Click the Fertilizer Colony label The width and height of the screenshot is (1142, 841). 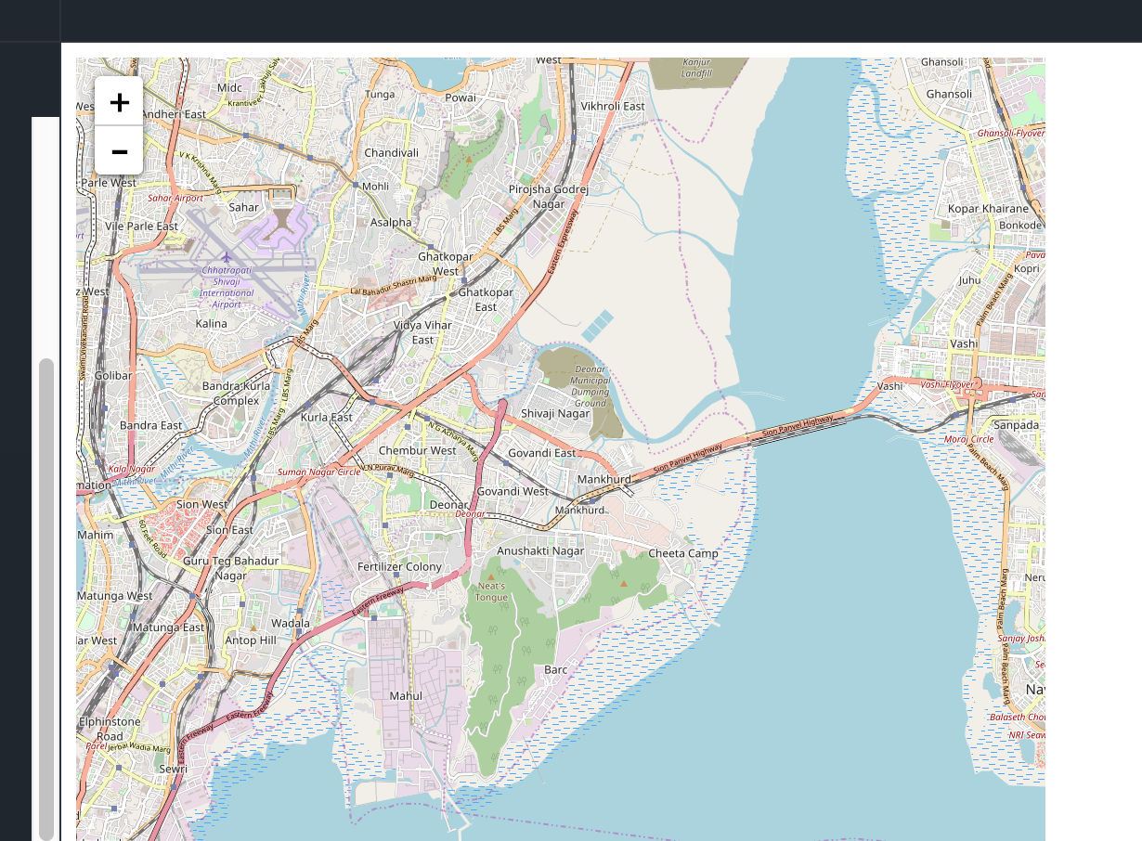point(401,565)
